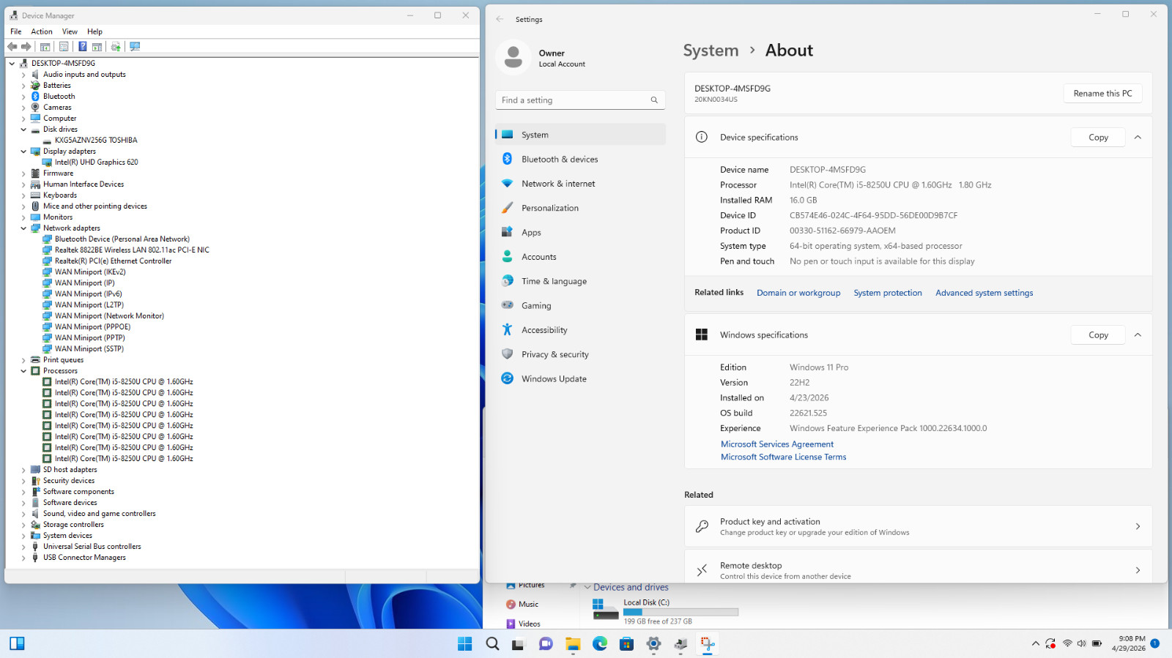Expand the Bluetooth node in Device Manager
Image resolution: width=1172 pixels, height=658 pixels.
pyautogui.click(x=23, y=97)
